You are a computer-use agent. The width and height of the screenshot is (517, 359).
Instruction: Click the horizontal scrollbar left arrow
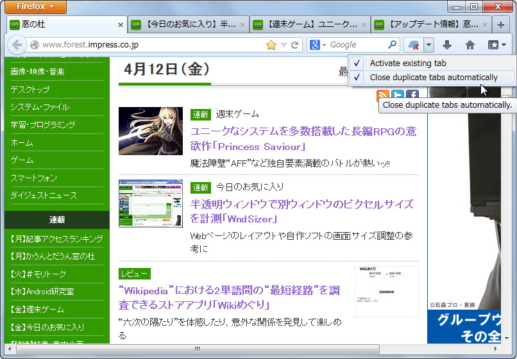pos(10,349)
